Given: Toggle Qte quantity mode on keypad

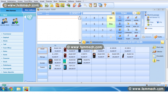Looking at the screenshot, I should point(111,18).
